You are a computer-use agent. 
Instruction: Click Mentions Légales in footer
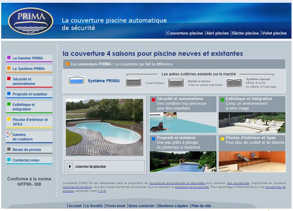pos(173,206)
